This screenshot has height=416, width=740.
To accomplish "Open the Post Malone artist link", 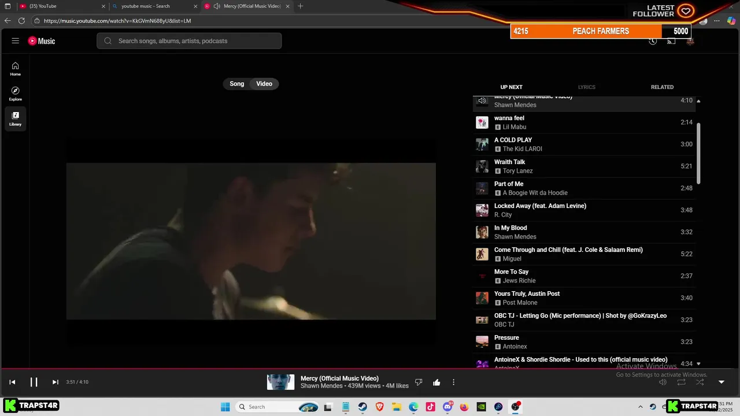I will tap(520, 303).
